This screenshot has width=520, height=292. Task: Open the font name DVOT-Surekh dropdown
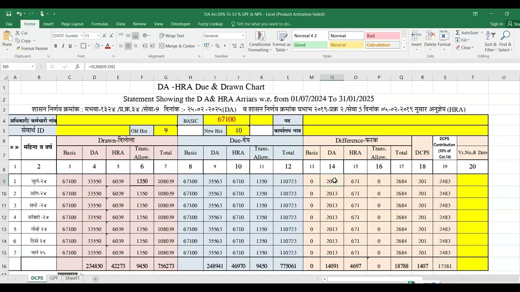tap(82, 36)
